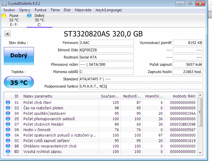
Task: Select the row Čas na roztočení ploten
Action: tap(101, 108)
